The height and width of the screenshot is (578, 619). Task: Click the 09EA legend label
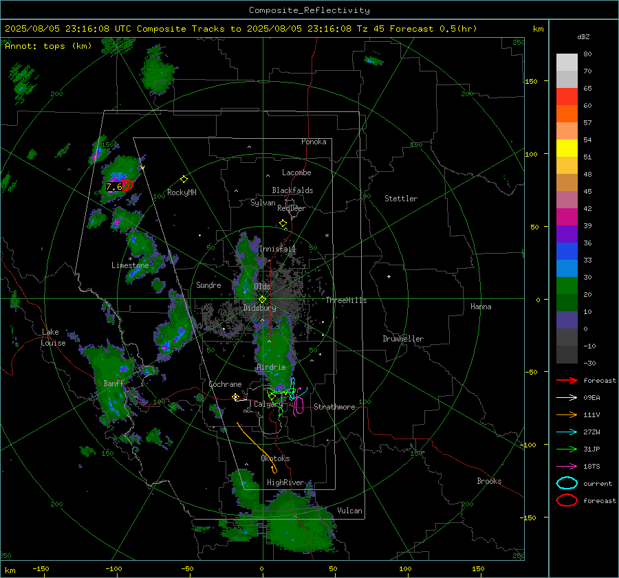coord(591,398)
